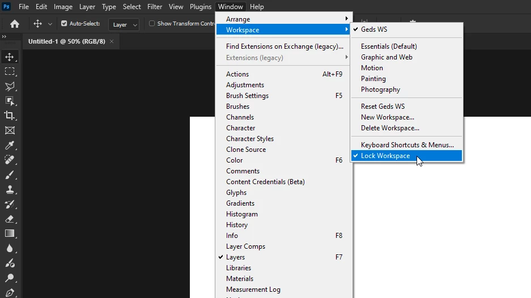531x298 pixels.
Task: Uncheck Lock Workspace option
Action: (x=406, y=156)
